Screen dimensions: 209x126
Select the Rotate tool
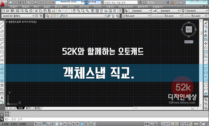pos(206,48)
